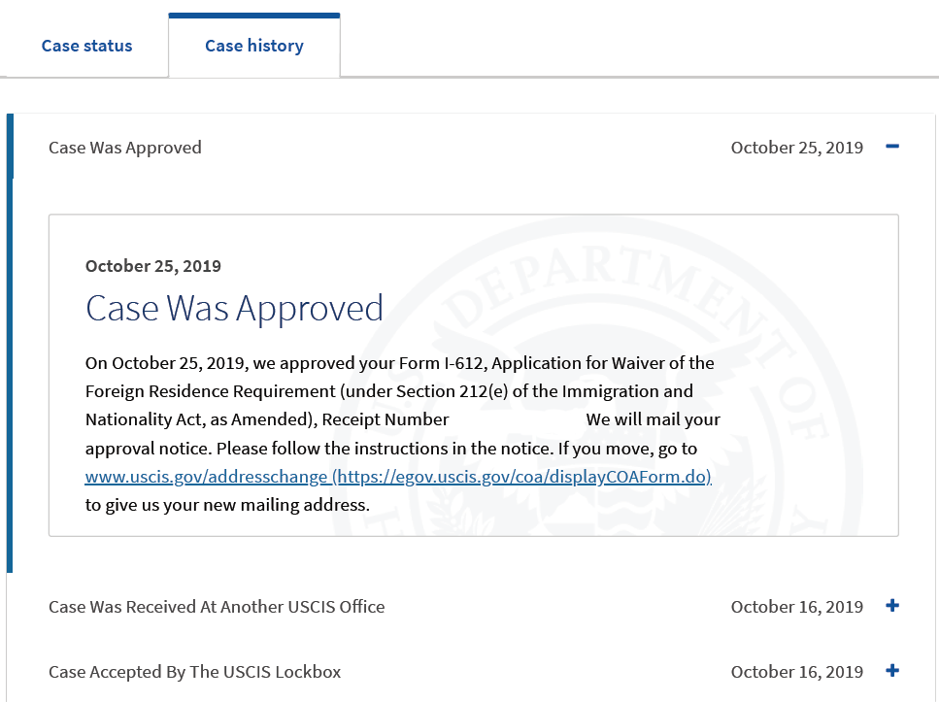
Task: Click the 'new mailing address' text line
Action: tap(227, 505)
